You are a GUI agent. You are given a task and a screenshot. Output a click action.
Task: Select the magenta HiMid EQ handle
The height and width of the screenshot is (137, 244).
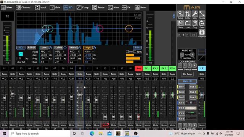click(100, 29)
